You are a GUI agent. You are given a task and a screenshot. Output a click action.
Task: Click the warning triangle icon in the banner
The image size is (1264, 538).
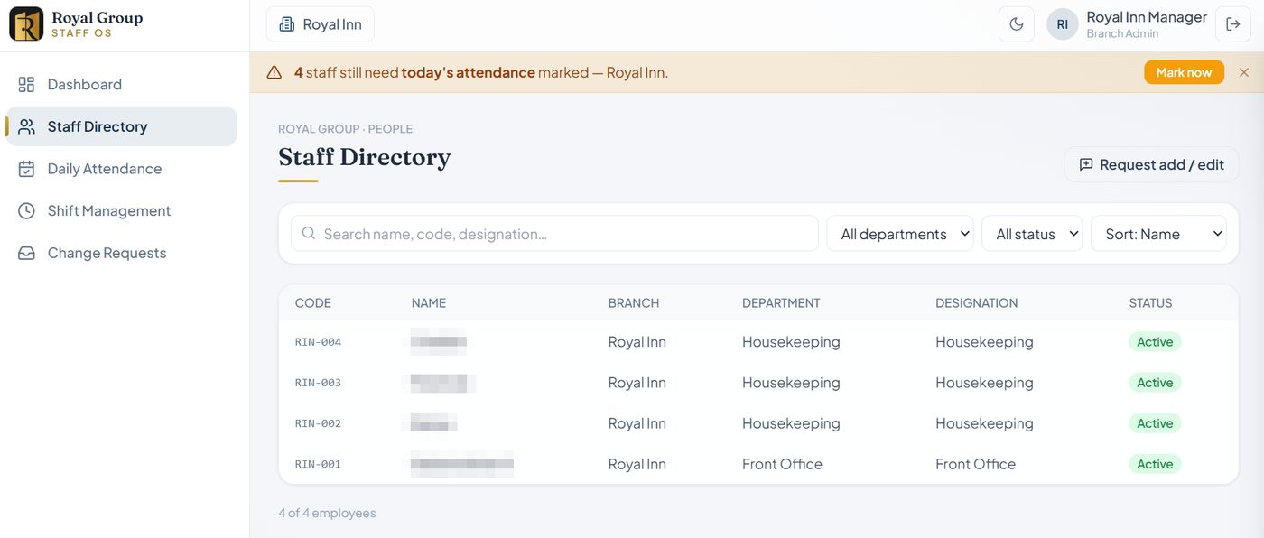click(x=274, y=72)
